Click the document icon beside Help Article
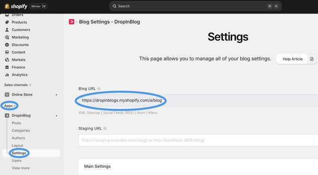This screenshot has height=175, width=318. click(312, 59)
